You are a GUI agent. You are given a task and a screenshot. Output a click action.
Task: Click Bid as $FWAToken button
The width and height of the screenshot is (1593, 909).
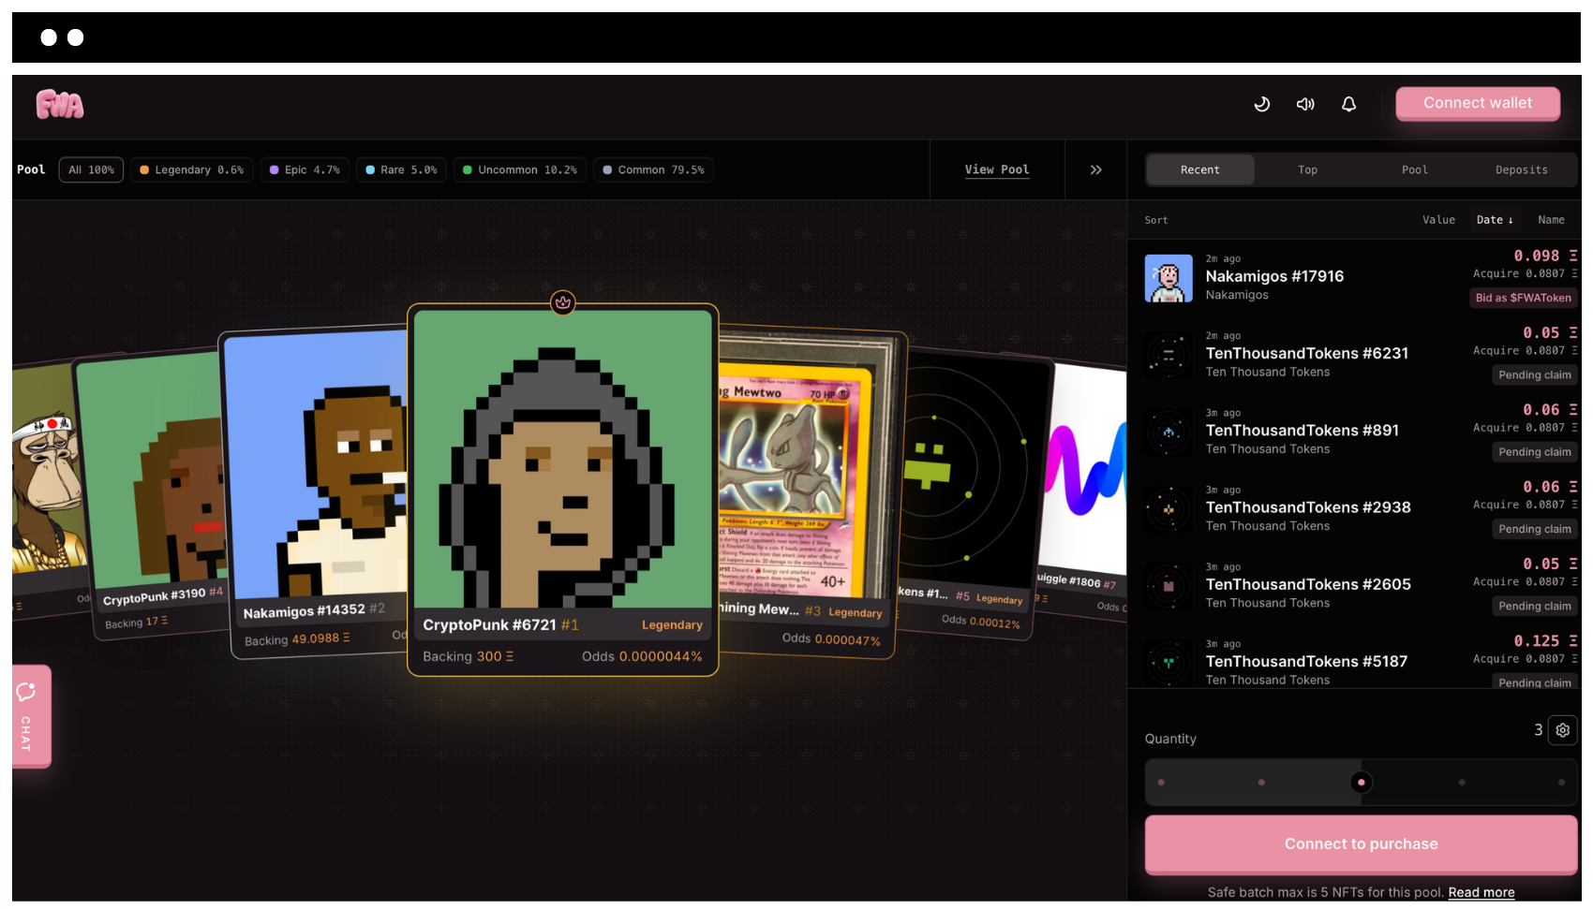coord(1523,298)
